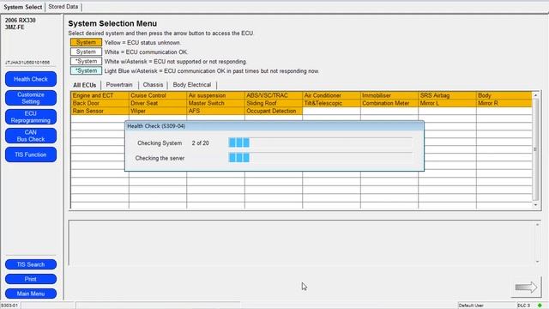Select the All ECUs tab
The width and height of the screenshot is (549, 309).
84,85
